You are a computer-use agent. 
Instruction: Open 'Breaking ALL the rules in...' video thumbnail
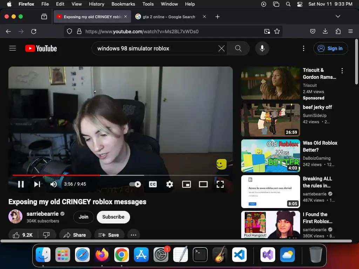270,192
